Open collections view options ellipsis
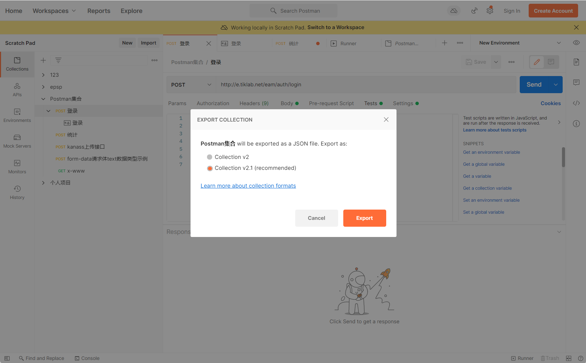Screen dimensions: 586x363 [x=154, y=60]
